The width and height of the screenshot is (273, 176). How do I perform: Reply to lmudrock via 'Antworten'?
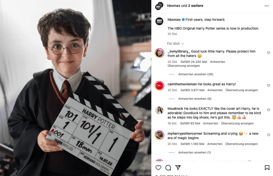tap(211, 124)
